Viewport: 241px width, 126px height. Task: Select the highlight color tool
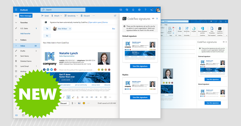pyautogui.click(x=73, y=97)
